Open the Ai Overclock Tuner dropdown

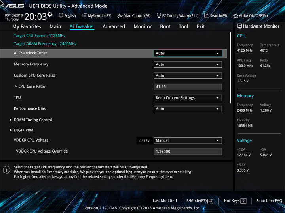pos(188,53)
